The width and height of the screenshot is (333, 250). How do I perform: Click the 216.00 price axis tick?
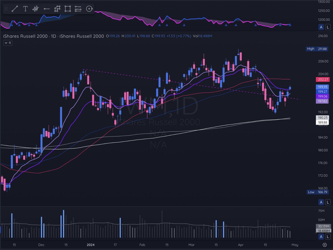click(x=323, y=36)
